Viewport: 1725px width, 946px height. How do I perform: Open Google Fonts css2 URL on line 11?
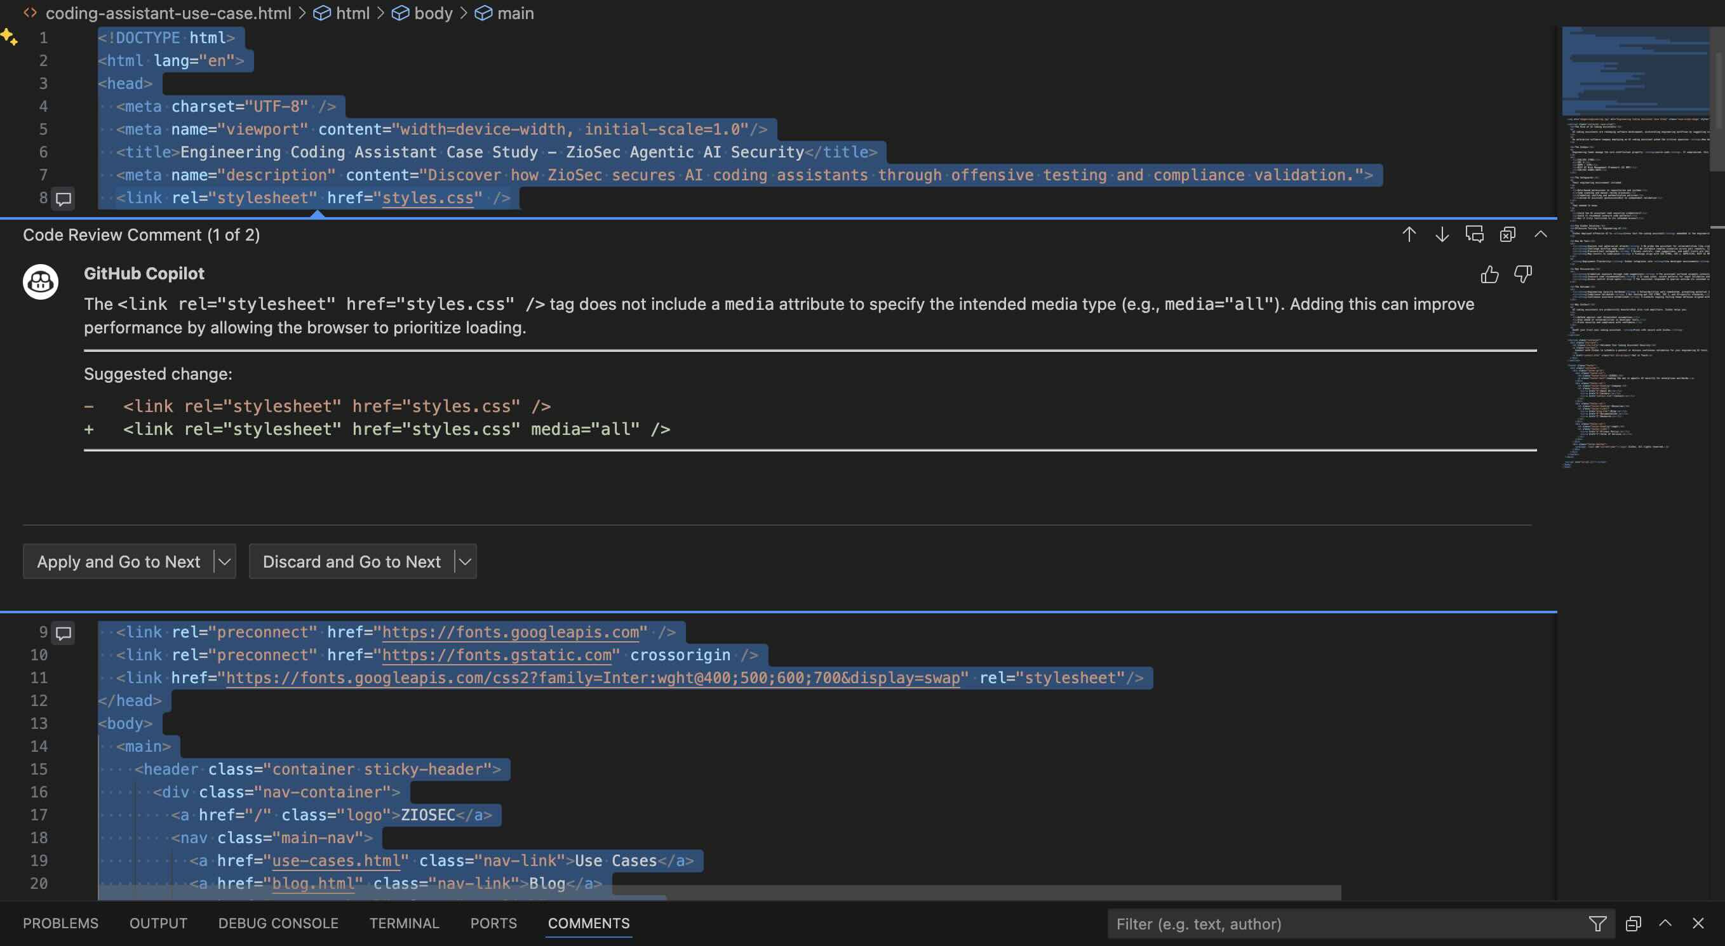click(x=593, y=677)
